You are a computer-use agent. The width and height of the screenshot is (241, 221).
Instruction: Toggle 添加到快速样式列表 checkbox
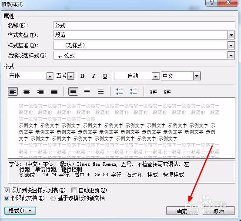click(7, 191)
